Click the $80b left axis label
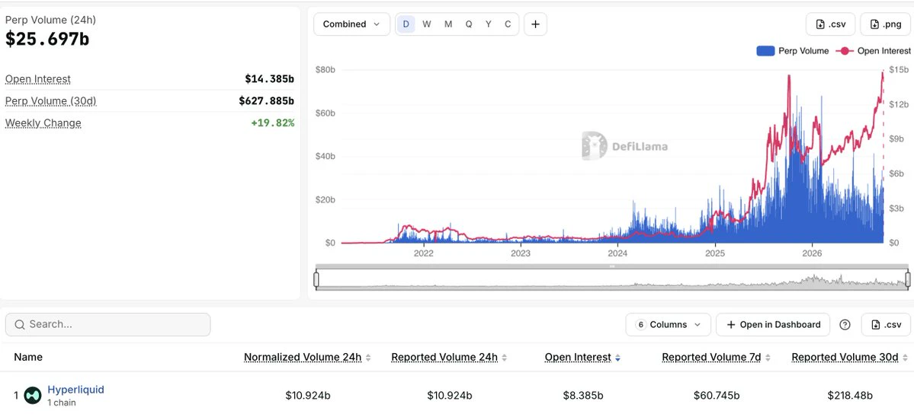The height and width of the screenshot is (417, 914). pos(326,70)
